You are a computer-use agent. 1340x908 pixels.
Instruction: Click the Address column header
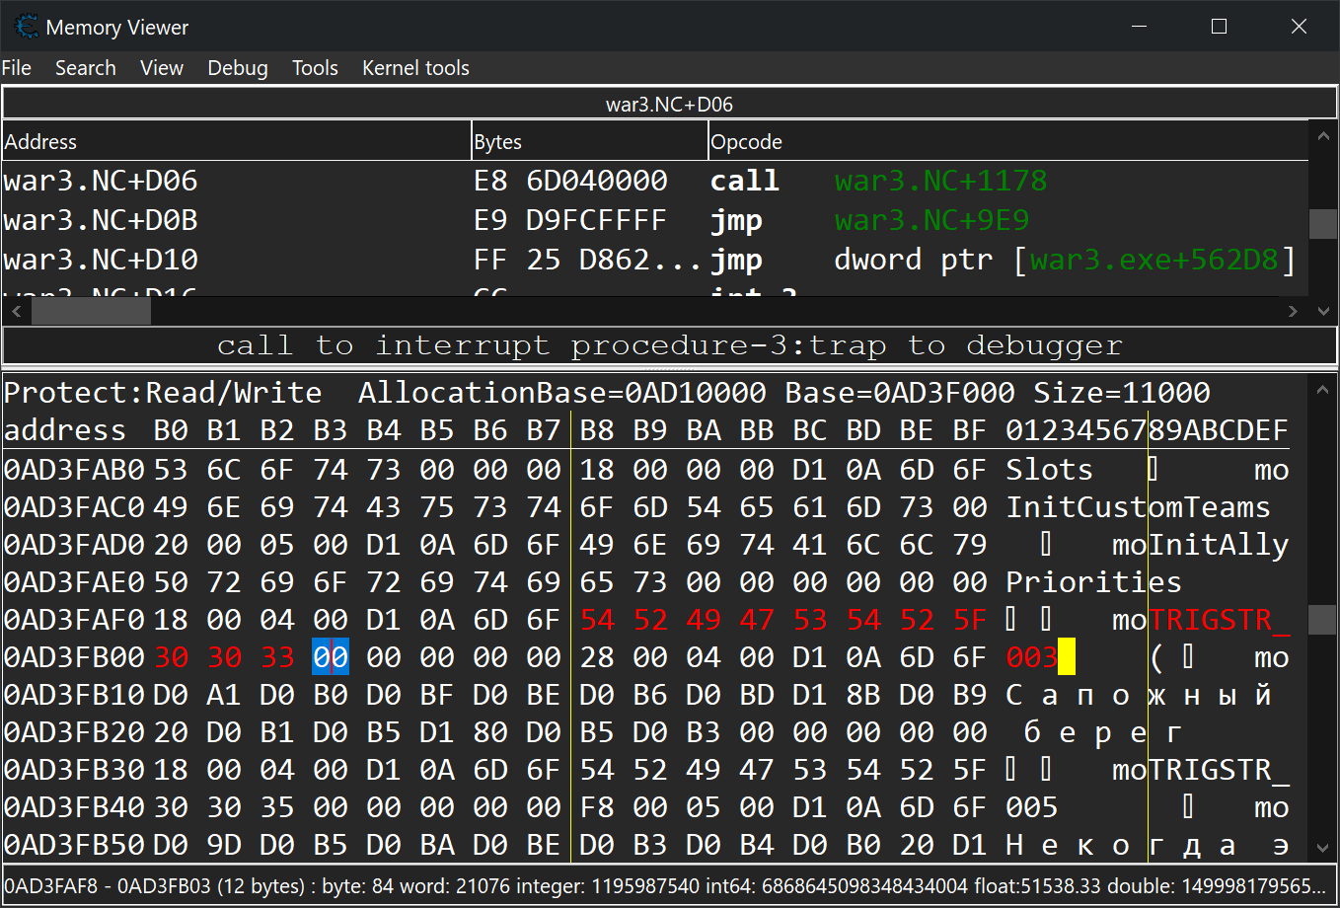pyautogui.click(x=237, y=141)
